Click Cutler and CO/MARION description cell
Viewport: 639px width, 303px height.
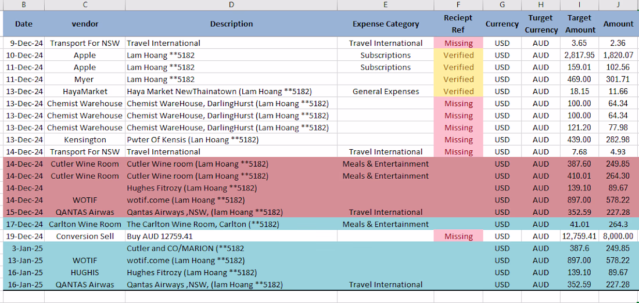point(231,248)
